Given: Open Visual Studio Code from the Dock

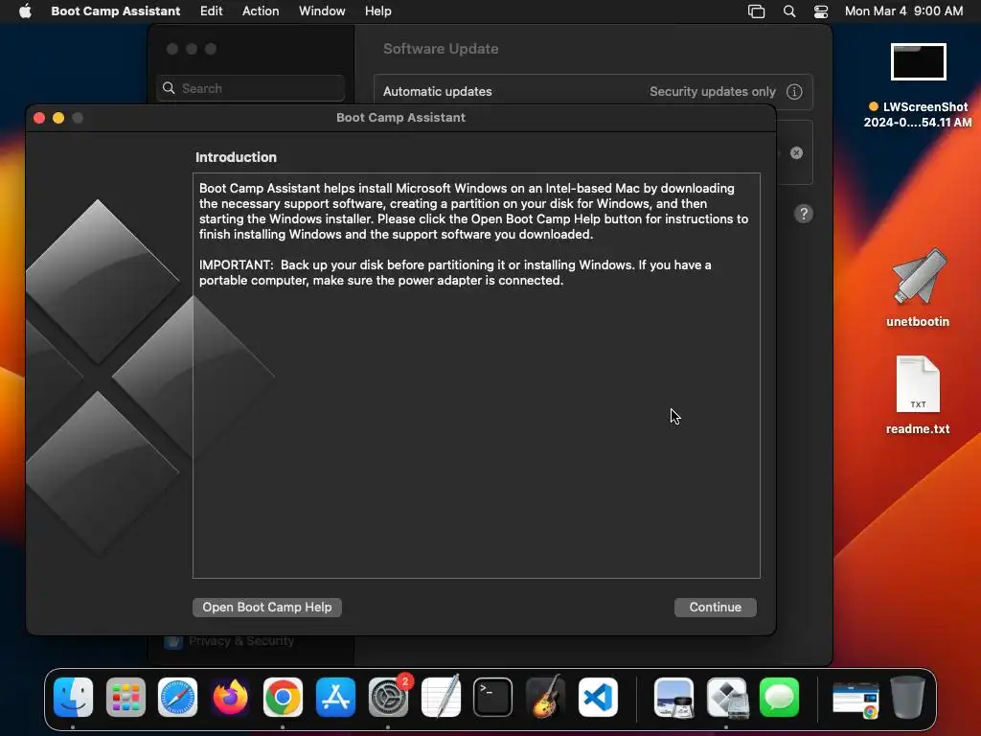Looking at the screenshot, I should (x=598, y=697).
